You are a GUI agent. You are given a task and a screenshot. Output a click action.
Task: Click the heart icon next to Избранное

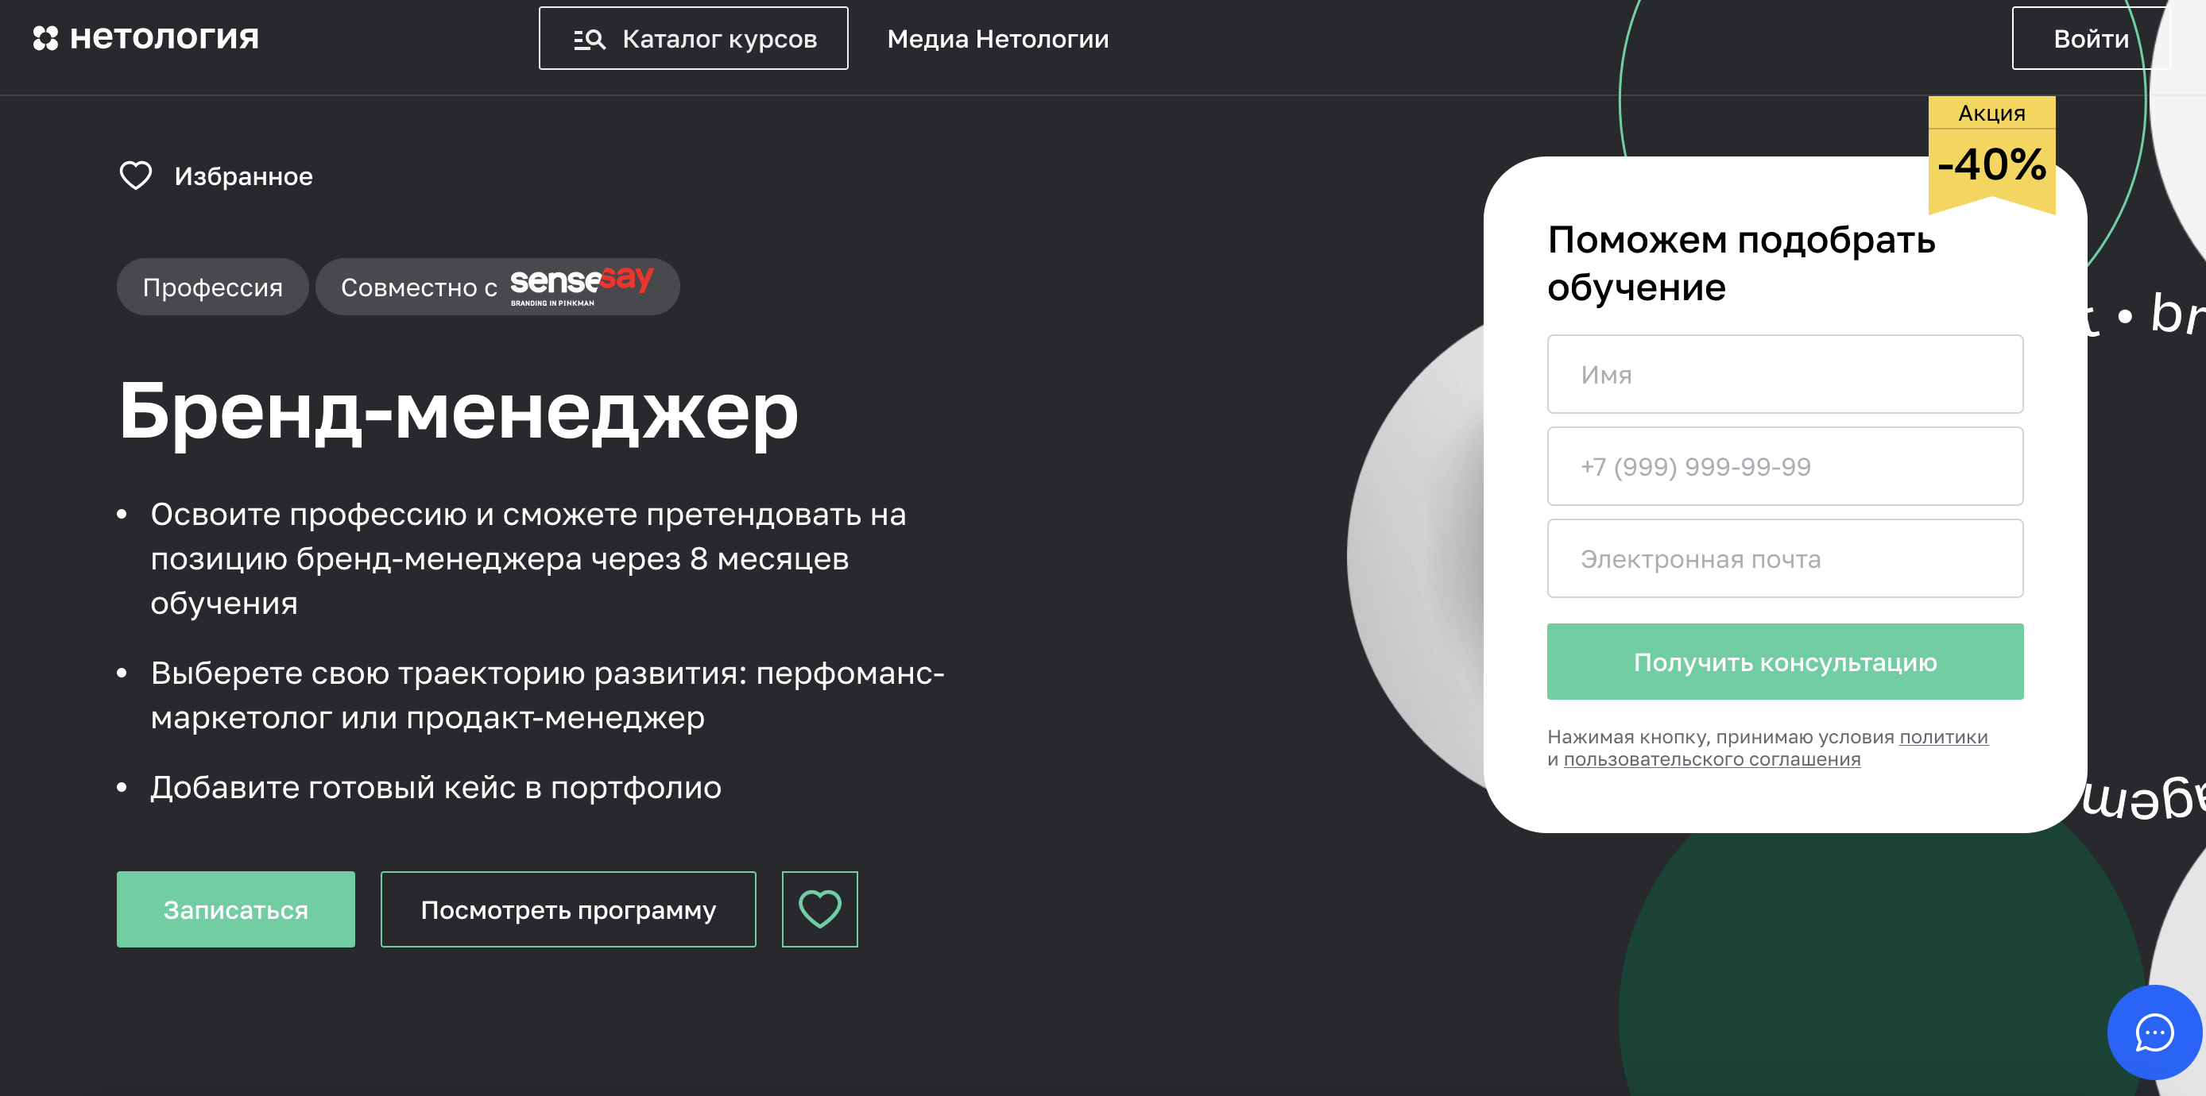coord(135,176)
